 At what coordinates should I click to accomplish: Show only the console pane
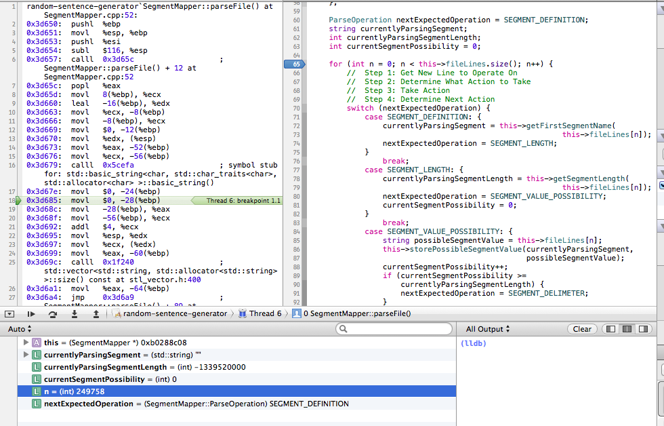coord(643,329)
